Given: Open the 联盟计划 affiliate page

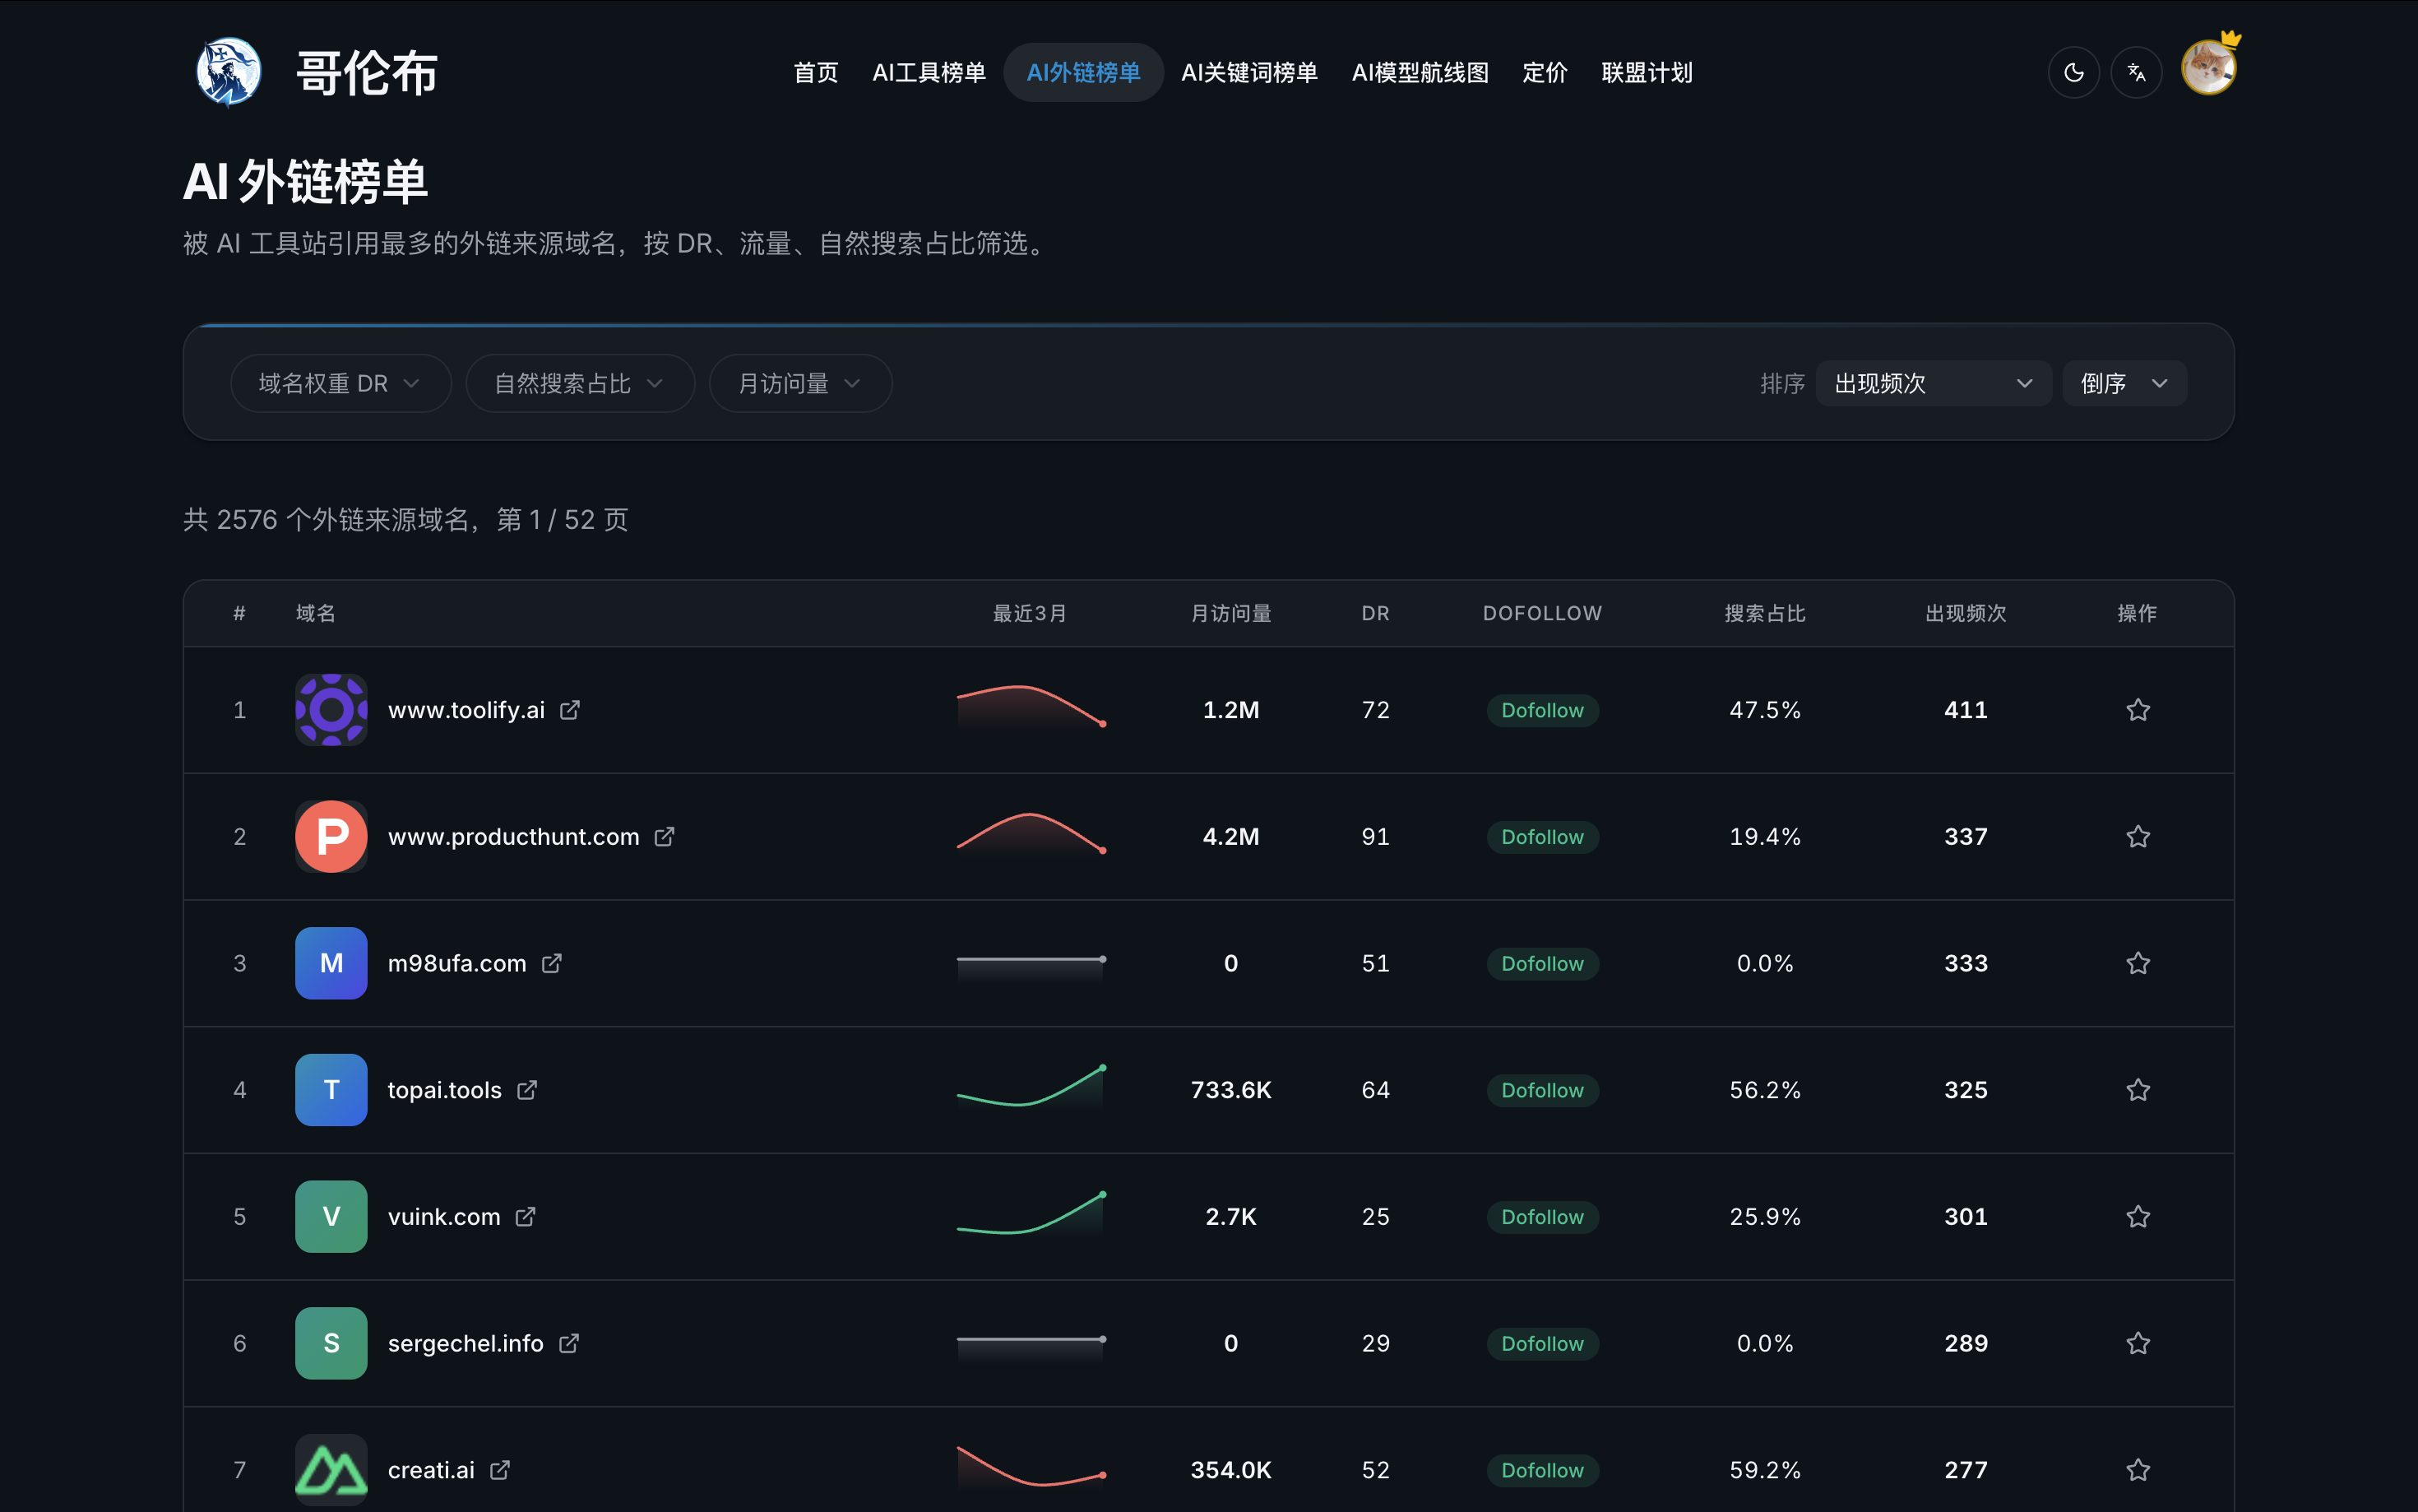Looking at the screenshot, I should pos(1647,72).
